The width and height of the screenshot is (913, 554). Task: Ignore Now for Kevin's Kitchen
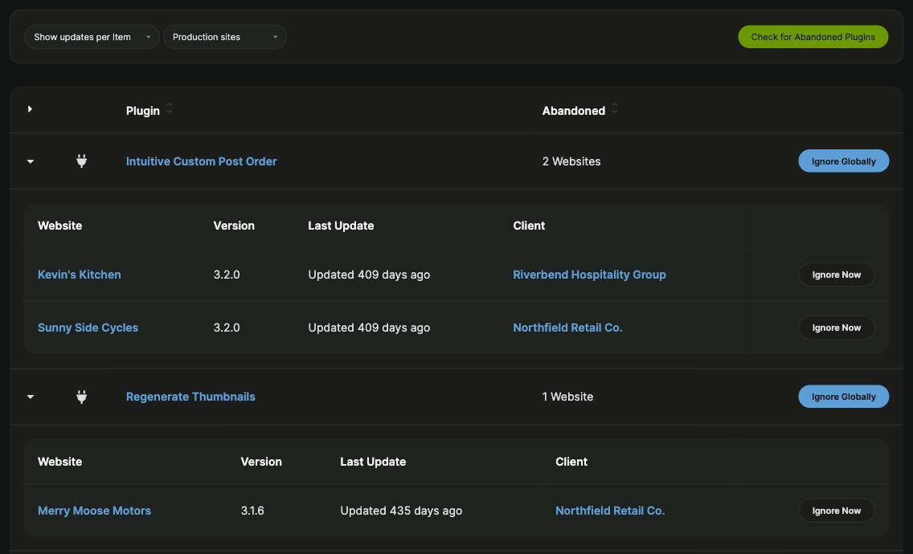click(x=836, y=275)
